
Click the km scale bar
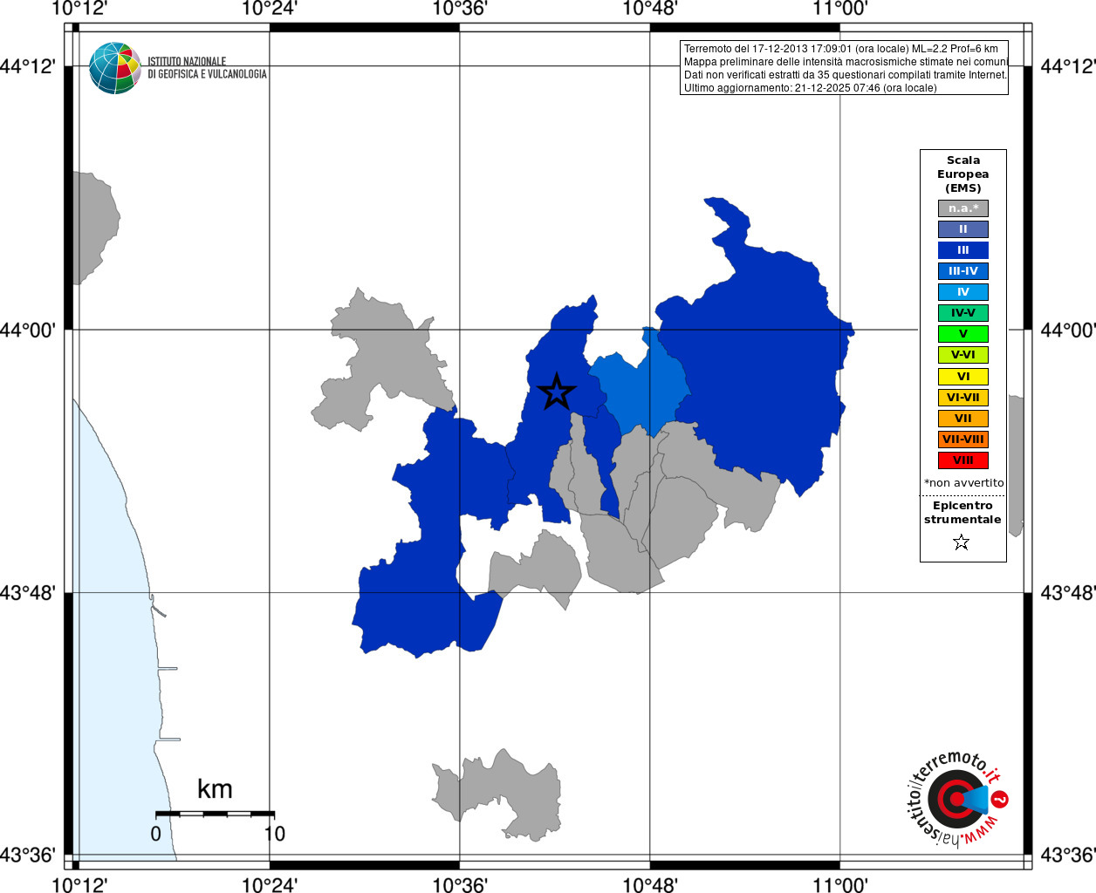click(215, 814)
